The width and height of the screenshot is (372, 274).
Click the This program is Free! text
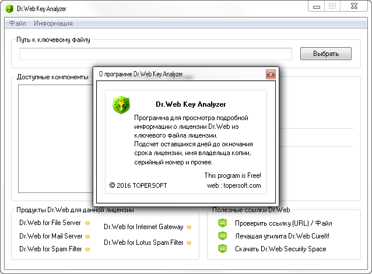[233, 175]
